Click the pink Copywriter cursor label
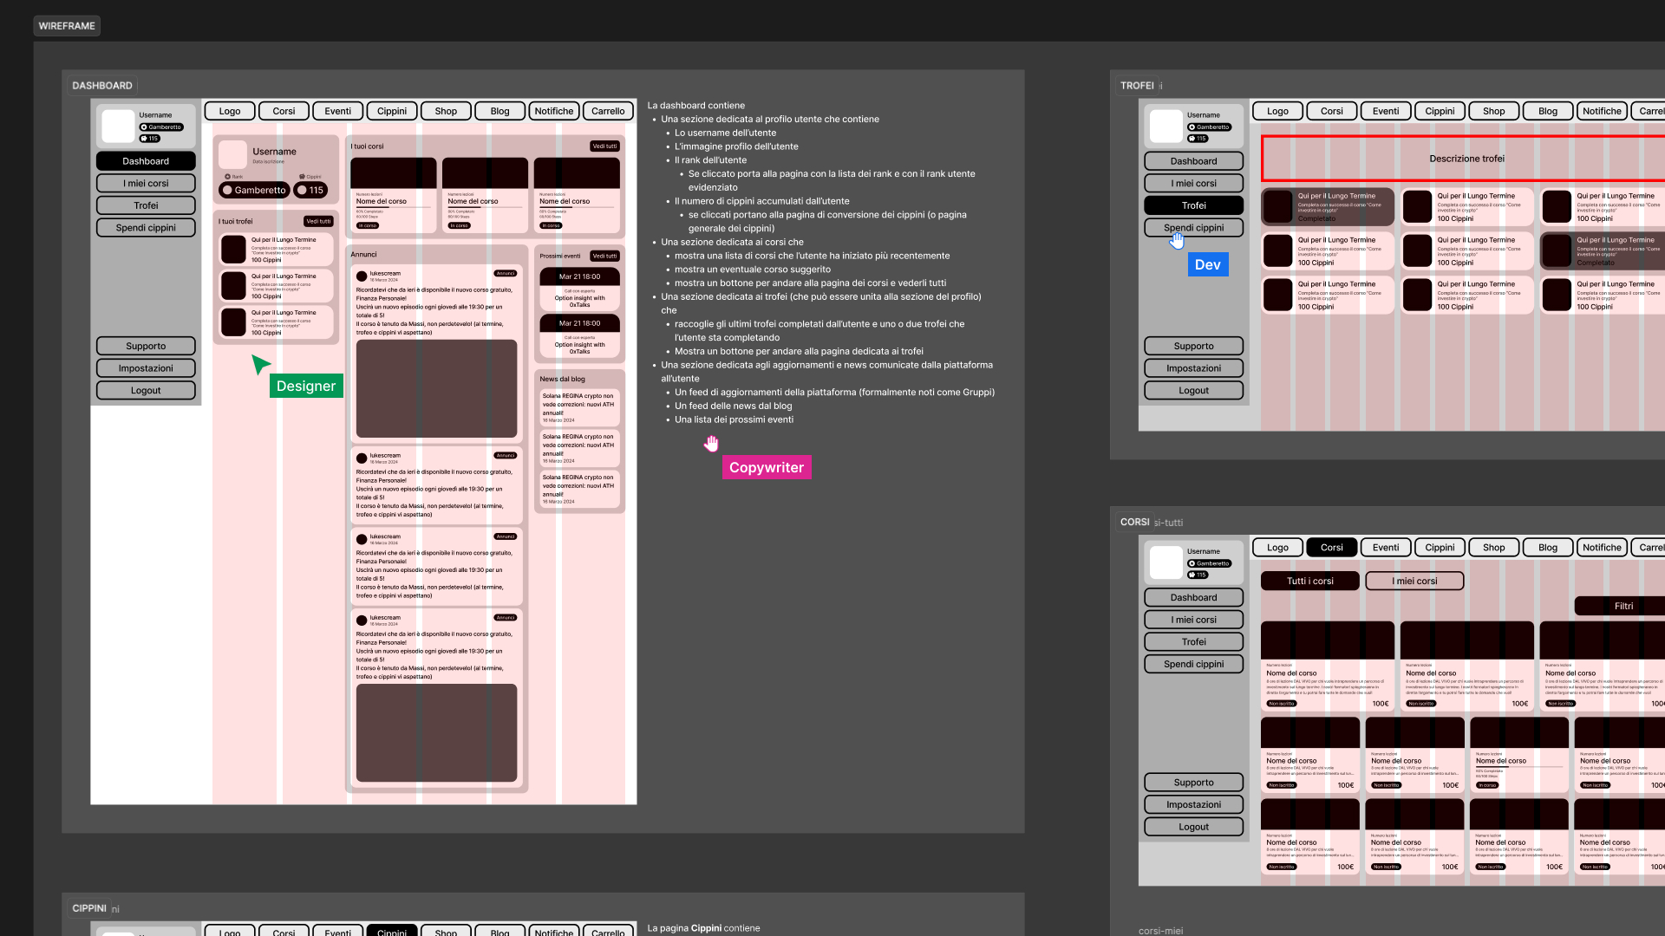 pyautogui.click(x=767, y=467)
